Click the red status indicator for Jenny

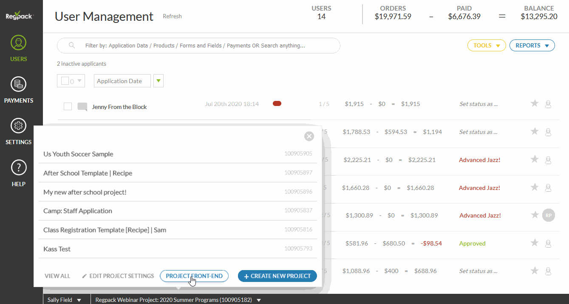277,103
